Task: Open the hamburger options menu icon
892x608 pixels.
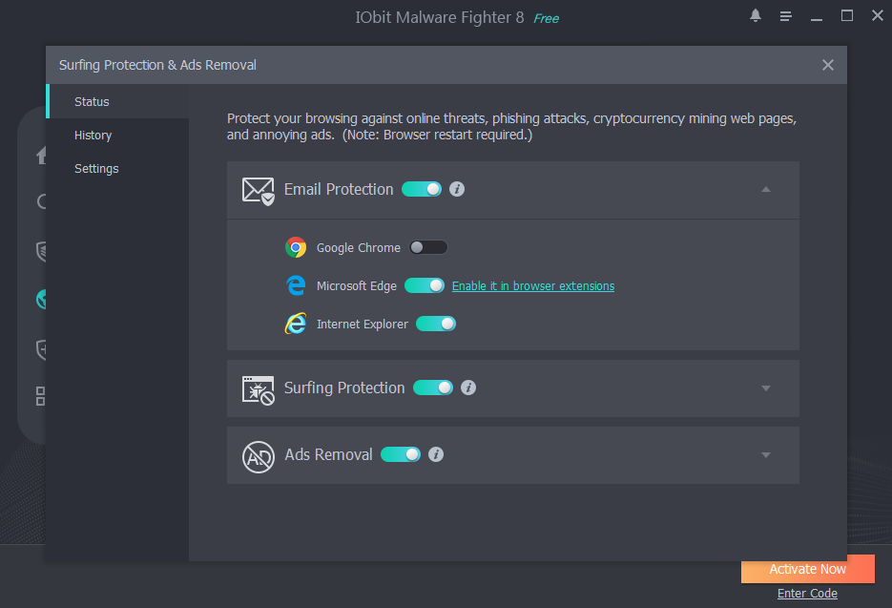Action: (x=786, y=16)
